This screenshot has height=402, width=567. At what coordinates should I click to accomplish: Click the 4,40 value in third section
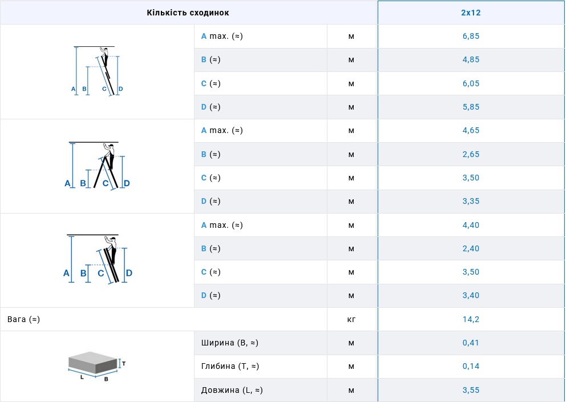point(471,225)
